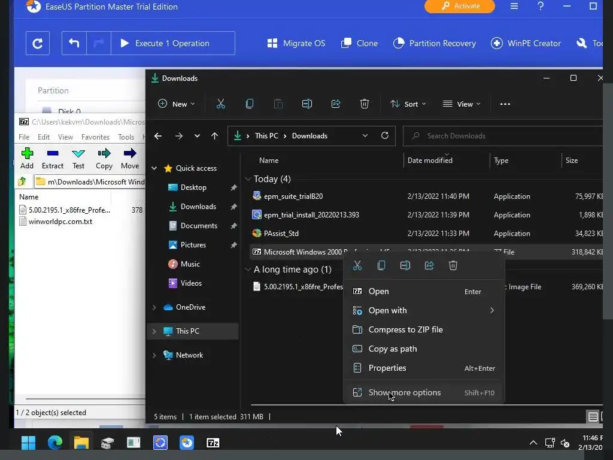
Task: Go back in File Explorer
Action: [x=158, y=136]
